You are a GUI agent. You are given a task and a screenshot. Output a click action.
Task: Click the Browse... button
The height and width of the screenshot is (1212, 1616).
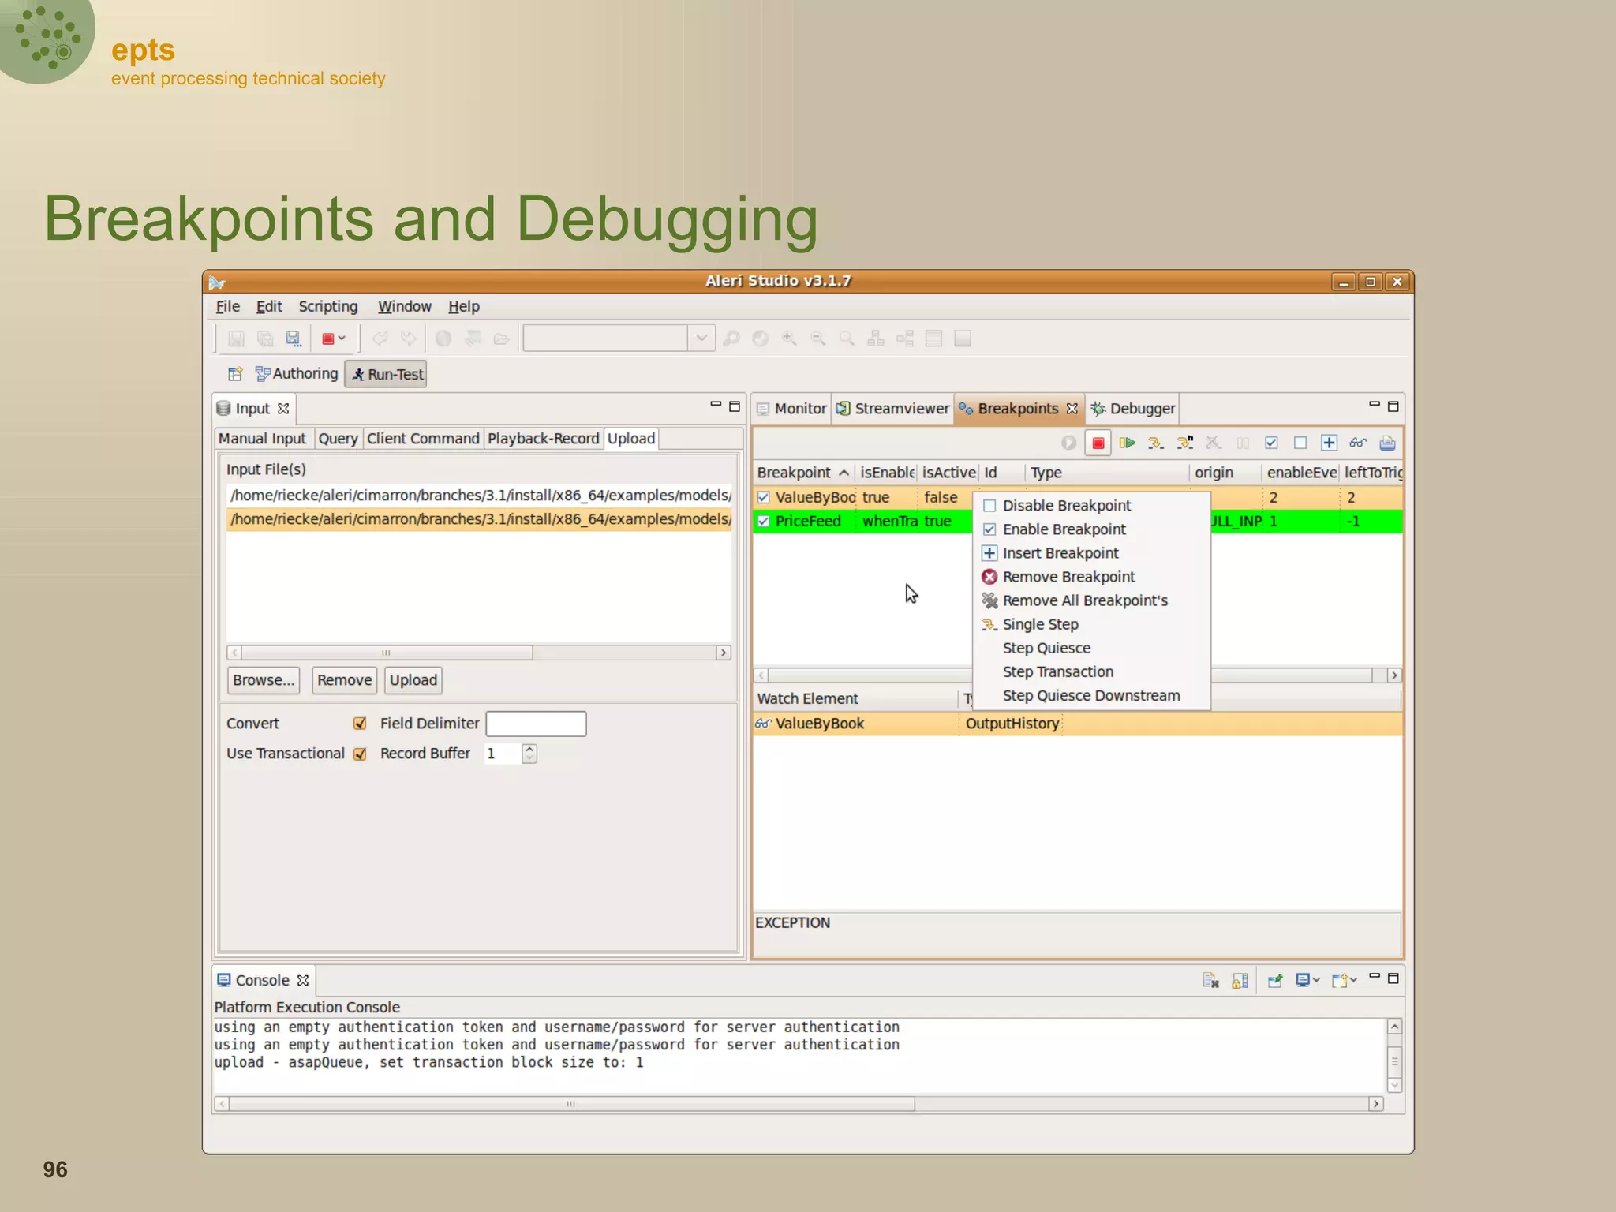(x=264, y=680)
